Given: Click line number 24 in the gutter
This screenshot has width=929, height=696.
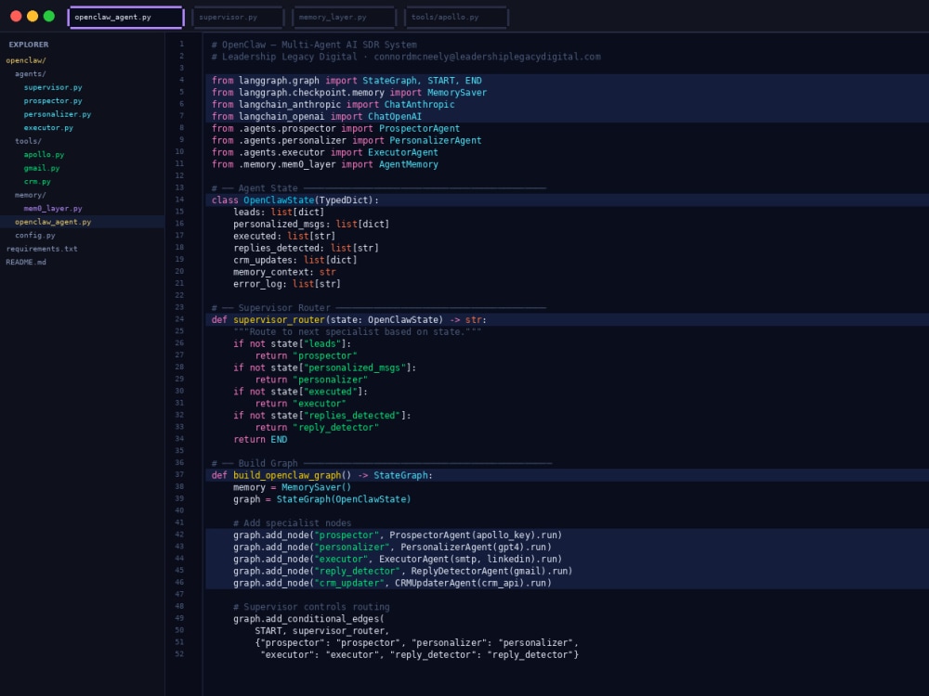Looking at the screenshot, I should tap(179, 319).
